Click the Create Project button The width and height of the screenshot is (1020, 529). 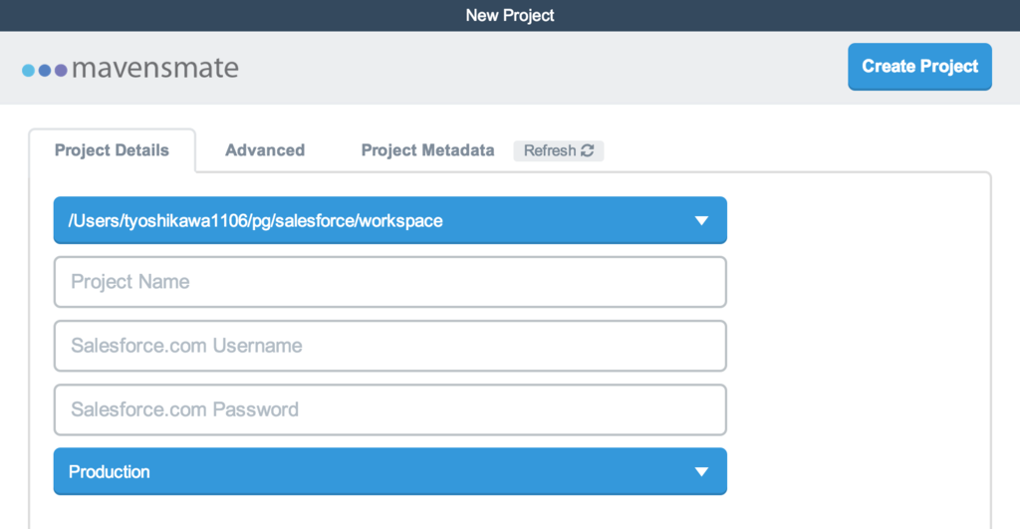(x=919, y=67)
